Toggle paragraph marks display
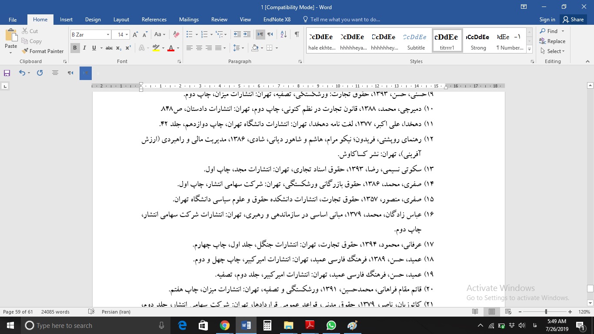 click(x=297, y=33)
